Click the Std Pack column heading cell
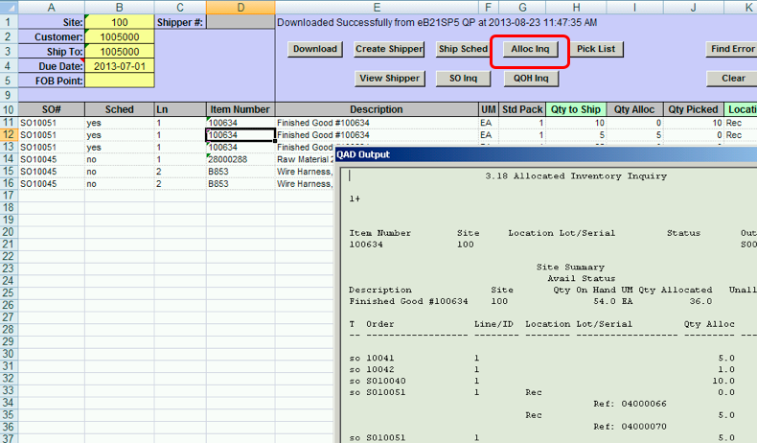Screen dimensions: 757x443 coord(522,109)
